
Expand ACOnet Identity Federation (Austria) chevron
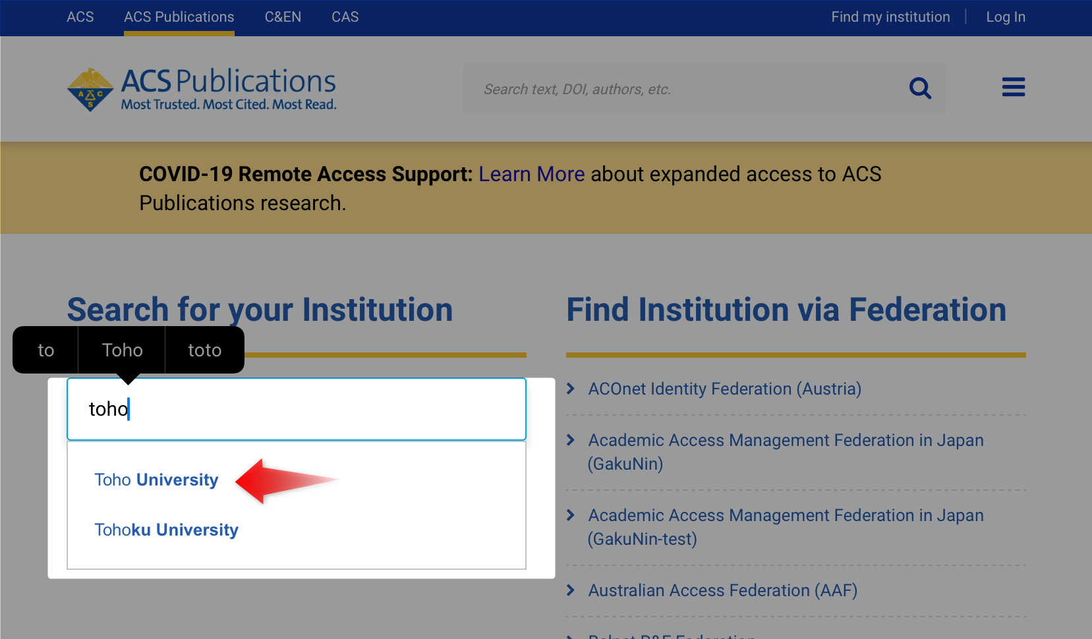pyautogui.click(x=571, y=389)
